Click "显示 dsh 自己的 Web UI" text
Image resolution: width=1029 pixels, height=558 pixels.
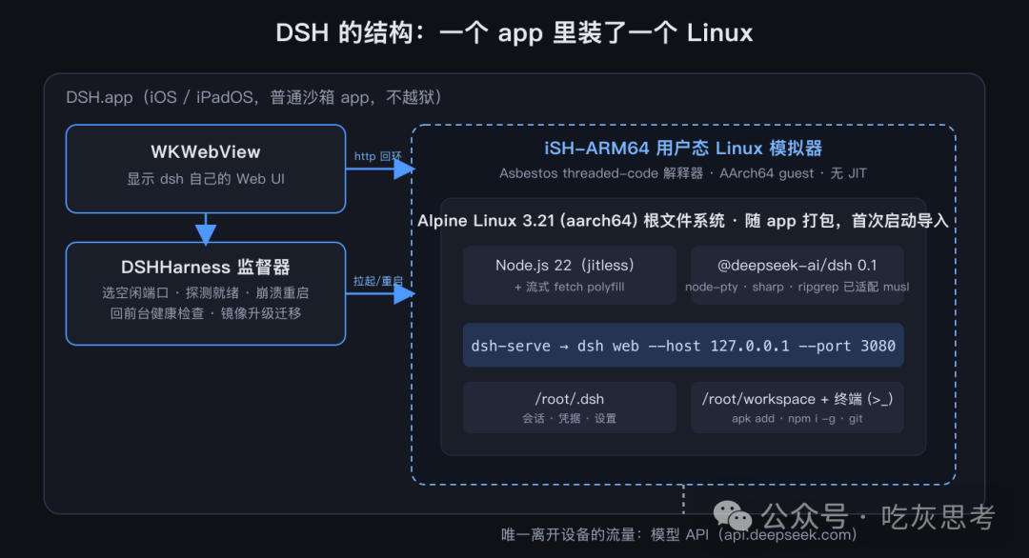206,179
